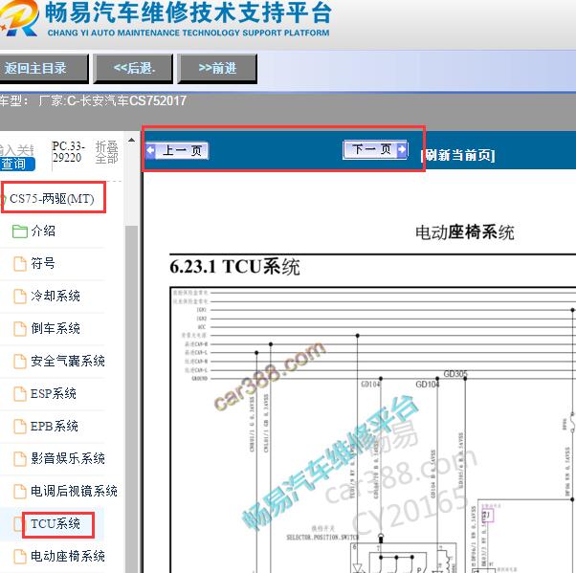Click the document icon beside 电调后视镜系统
Screen dimensions: 576x573
[x=20, y=492]
